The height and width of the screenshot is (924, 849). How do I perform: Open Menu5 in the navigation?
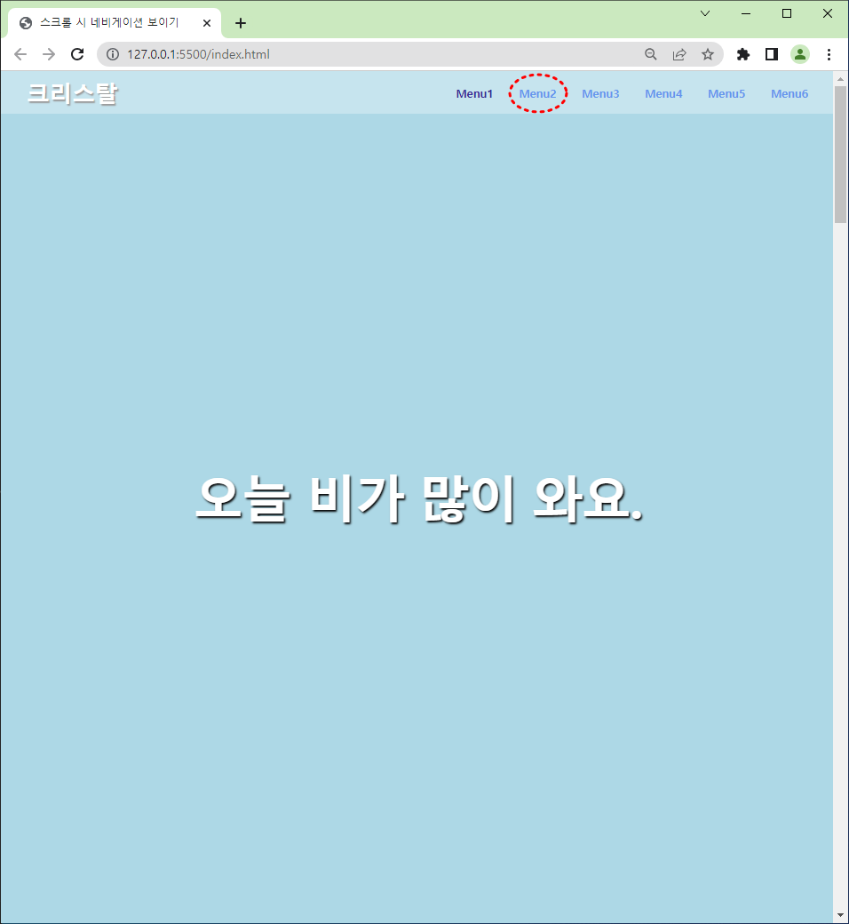726,93
